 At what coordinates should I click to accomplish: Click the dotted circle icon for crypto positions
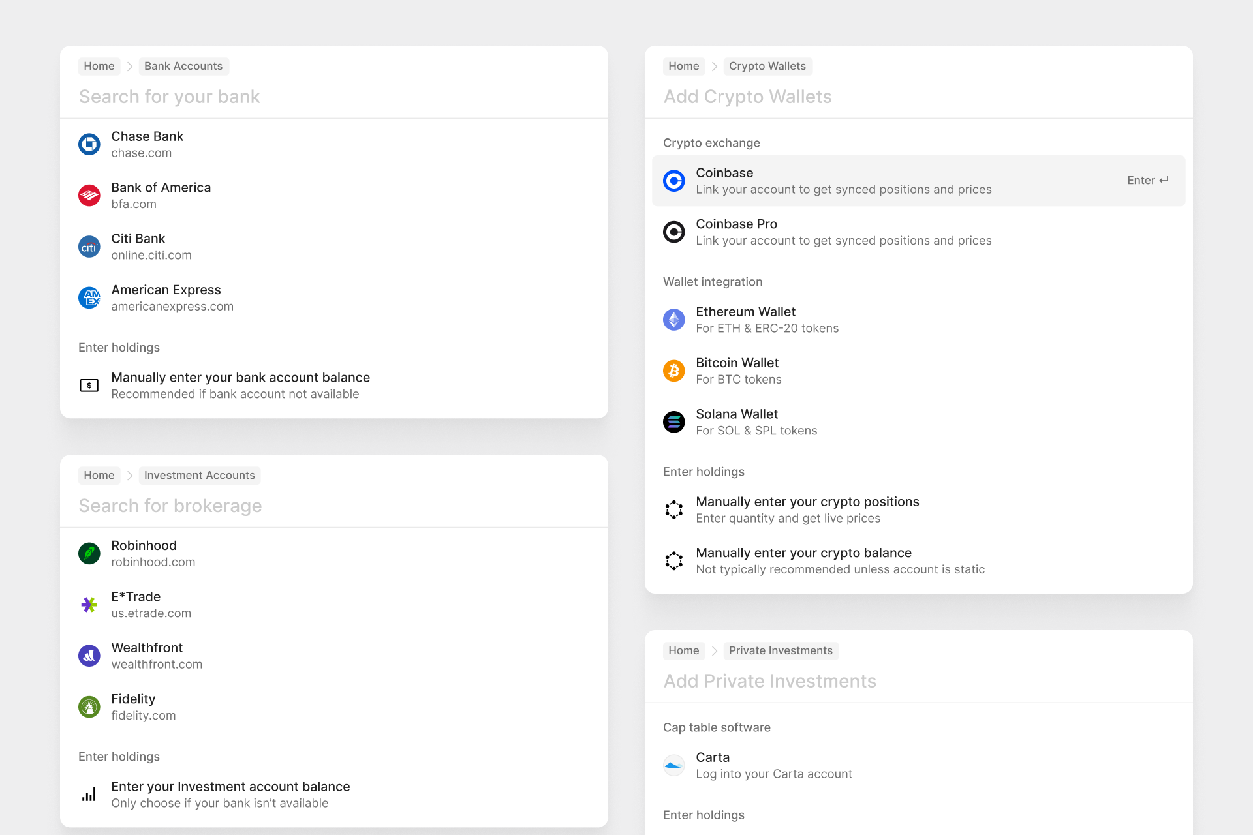[x=674, y=509]
